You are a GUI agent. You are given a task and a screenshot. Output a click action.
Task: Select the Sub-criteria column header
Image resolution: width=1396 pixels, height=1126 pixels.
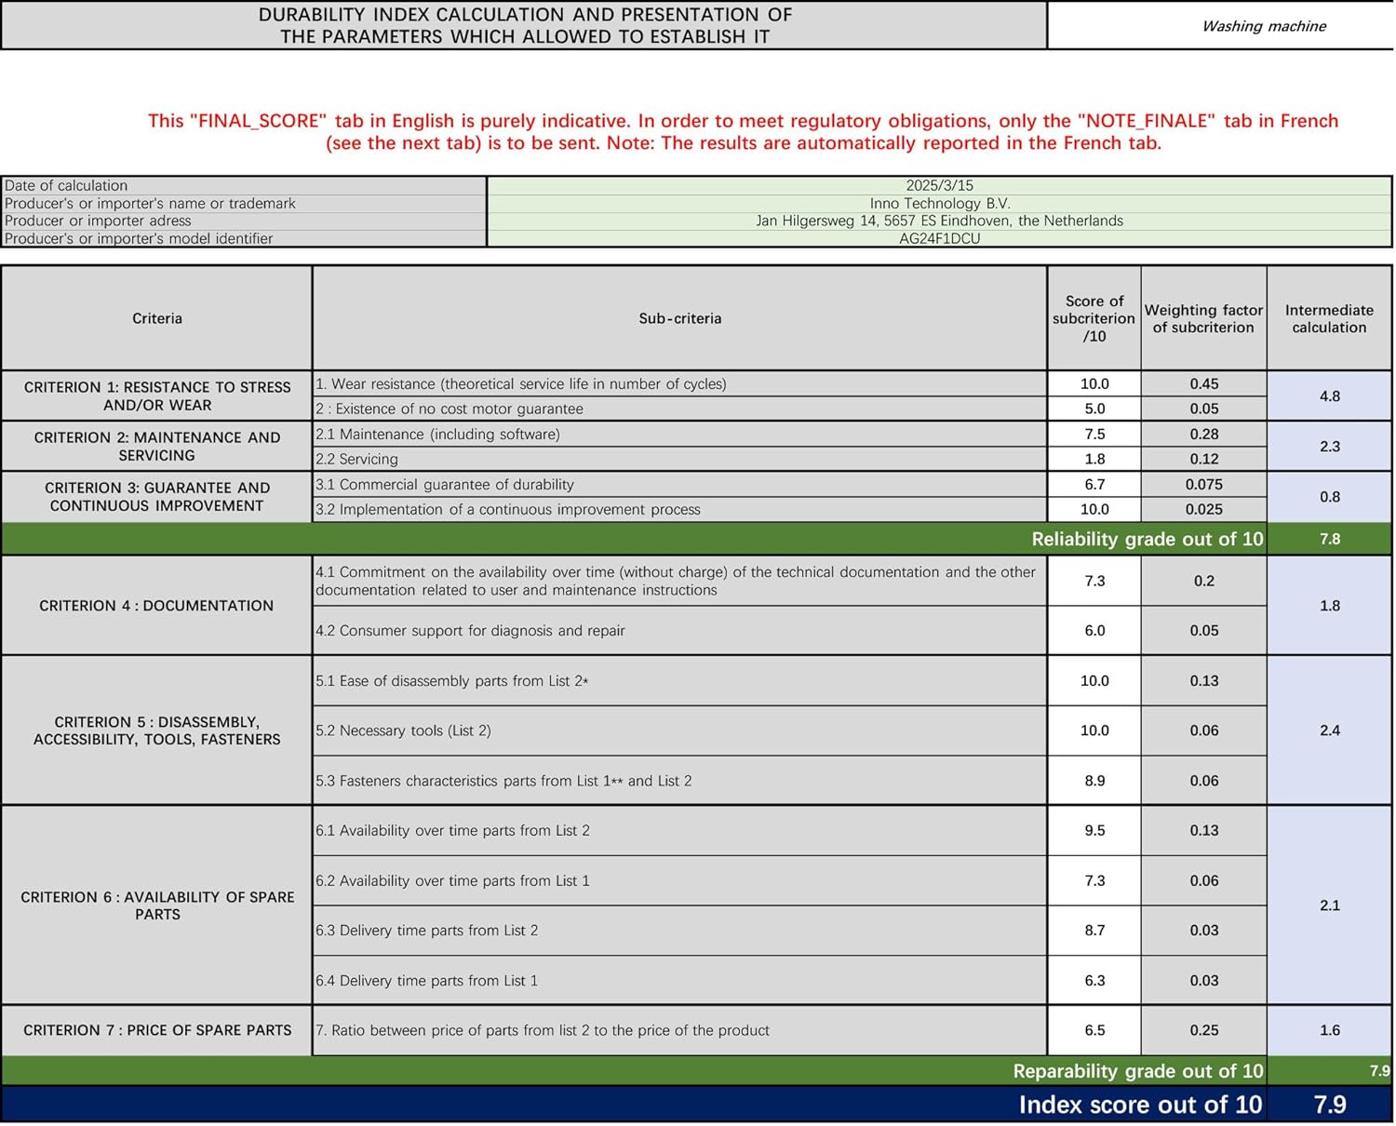click(679, 318)
